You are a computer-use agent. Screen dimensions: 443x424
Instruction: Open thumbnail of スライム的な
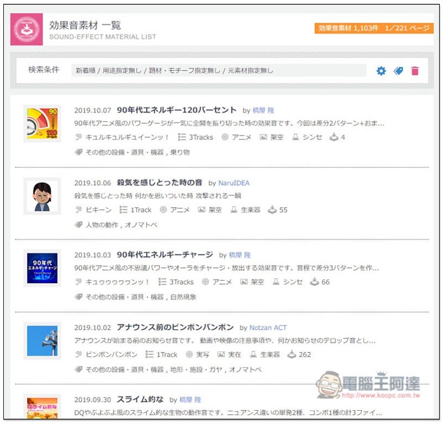point(42,407)
